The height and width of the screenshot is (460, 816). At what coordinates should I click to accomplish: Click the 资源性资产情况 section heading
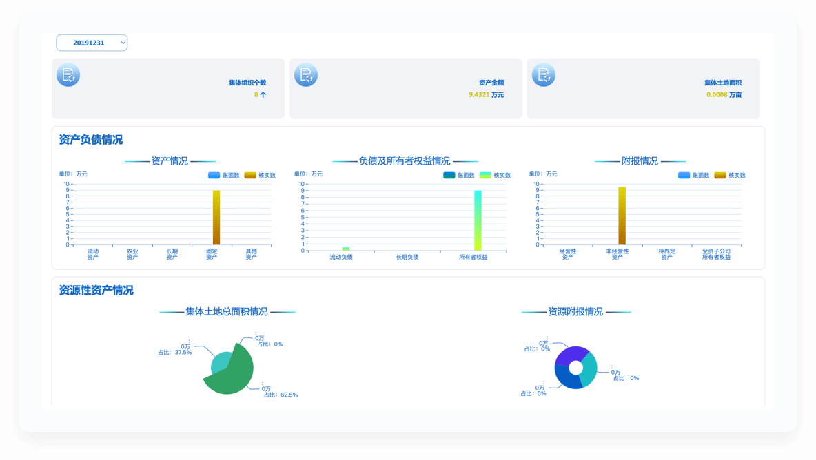pos(96,291)
